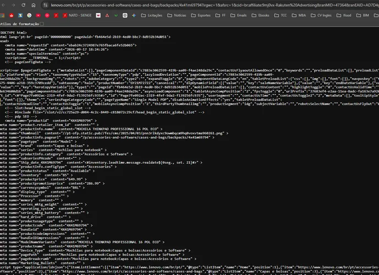Click the bundleid 4X41M69794 line
The image size is (379, 275).
(43, 229)
